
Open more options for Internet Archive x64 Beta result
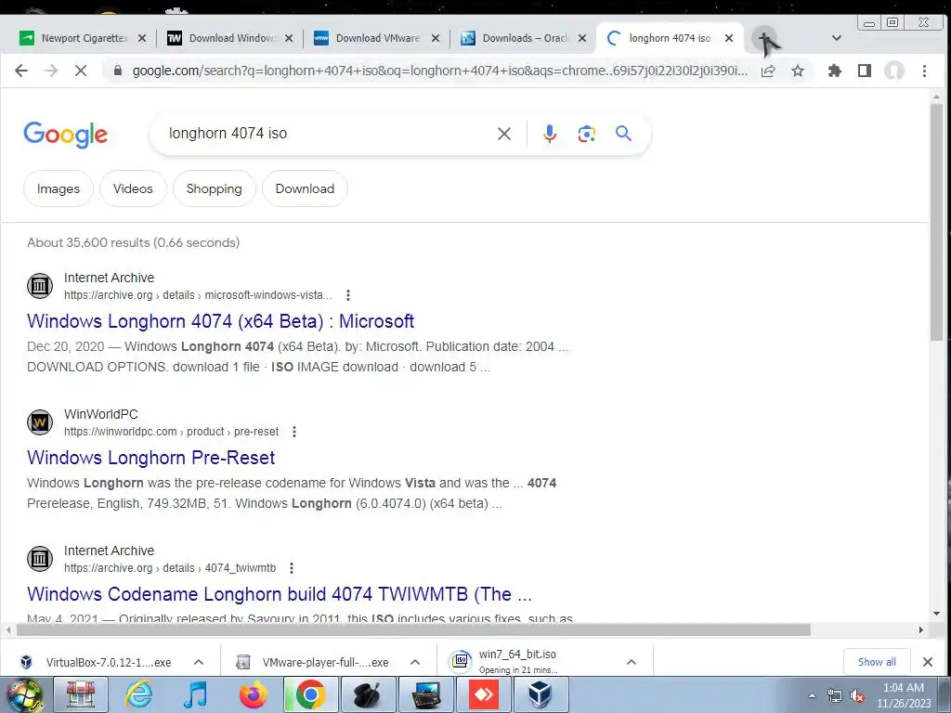point(348,295)
